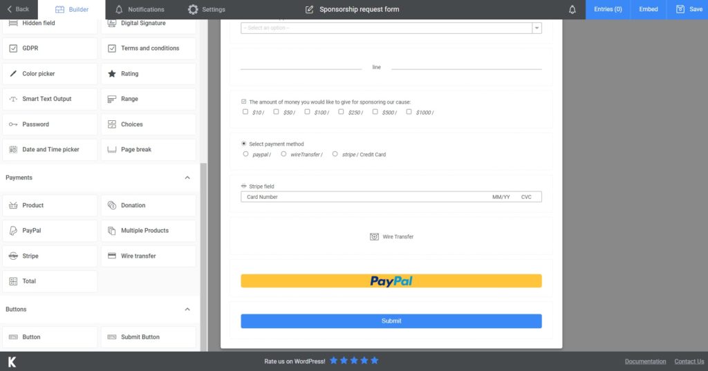Viewport: 708px width, 371px height.
Task: Add the Multiple Products field
Action: 149,231
